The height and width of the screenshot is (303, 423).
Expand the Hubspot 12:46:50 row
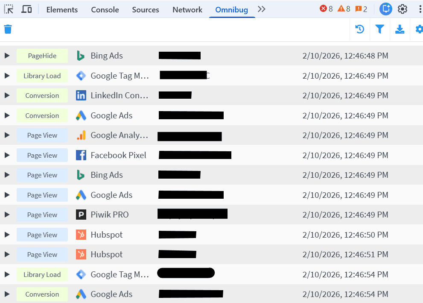pyautogui.click(x=7, y=235)
